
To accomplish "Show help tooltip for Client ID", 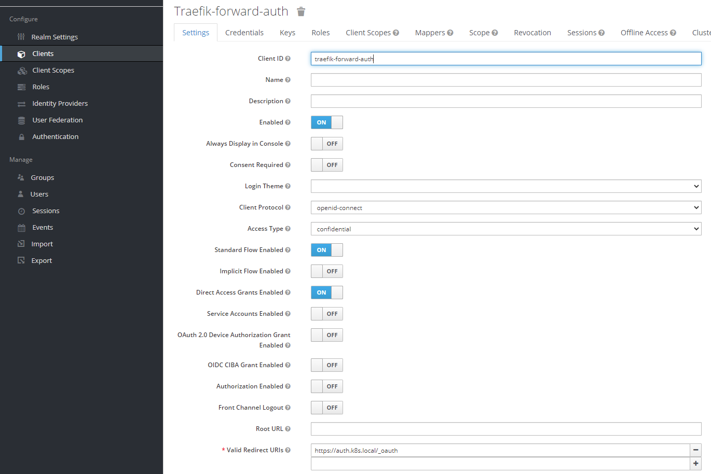I will [288, 59].
